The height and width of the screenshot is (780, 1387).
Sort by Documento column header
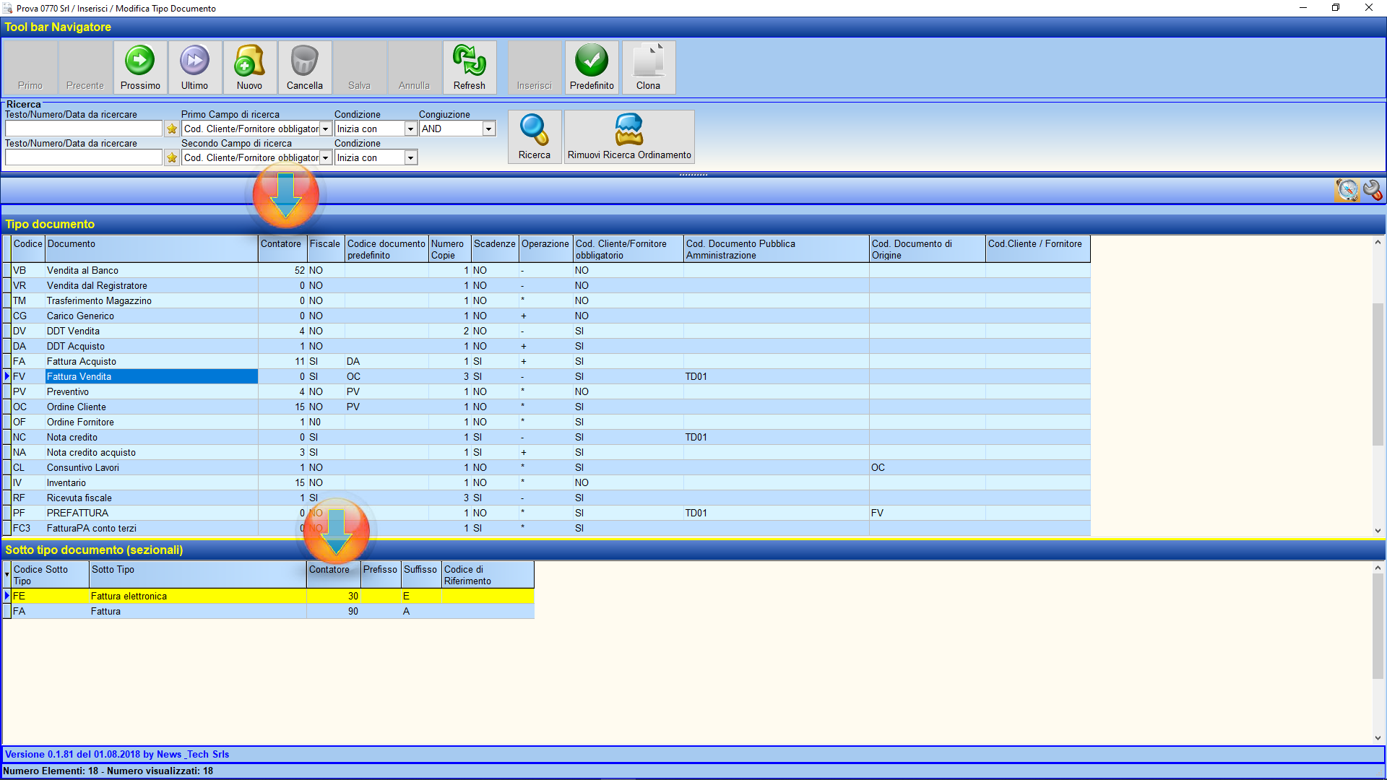152,249
